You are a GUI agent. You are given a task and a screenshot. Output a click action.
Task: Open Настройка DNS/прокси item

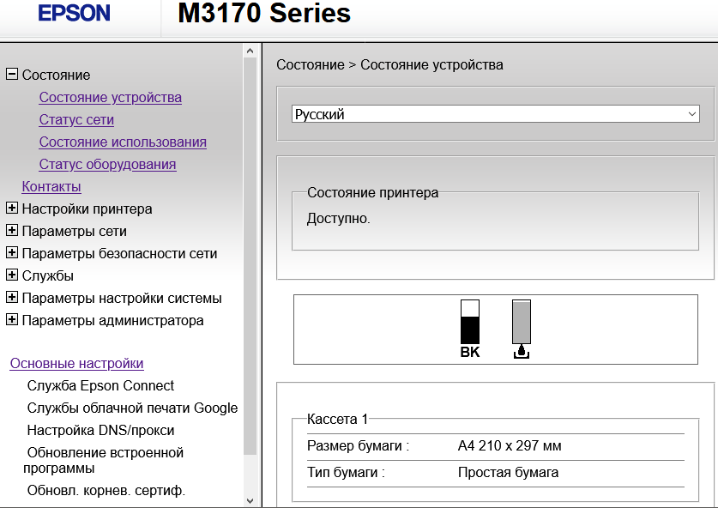click(100, 431)
